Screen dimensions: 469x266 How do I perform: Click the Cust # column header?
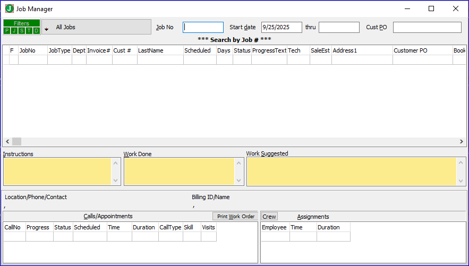pyautogui.click(x=125, y=50)
